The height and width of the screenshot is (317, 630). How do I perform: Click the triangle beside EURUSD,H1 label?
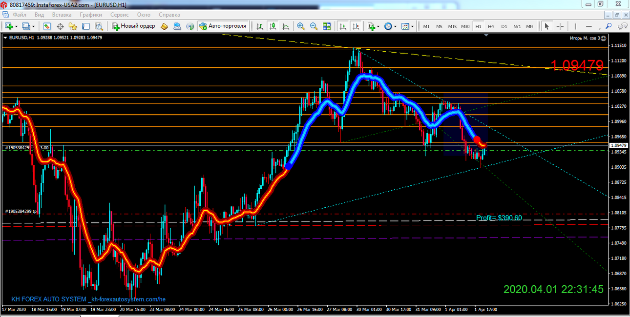5,38
